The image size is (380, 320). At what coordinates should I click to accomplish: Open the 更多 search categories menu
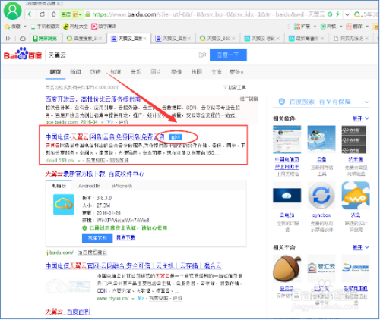[x=236, y=72]
